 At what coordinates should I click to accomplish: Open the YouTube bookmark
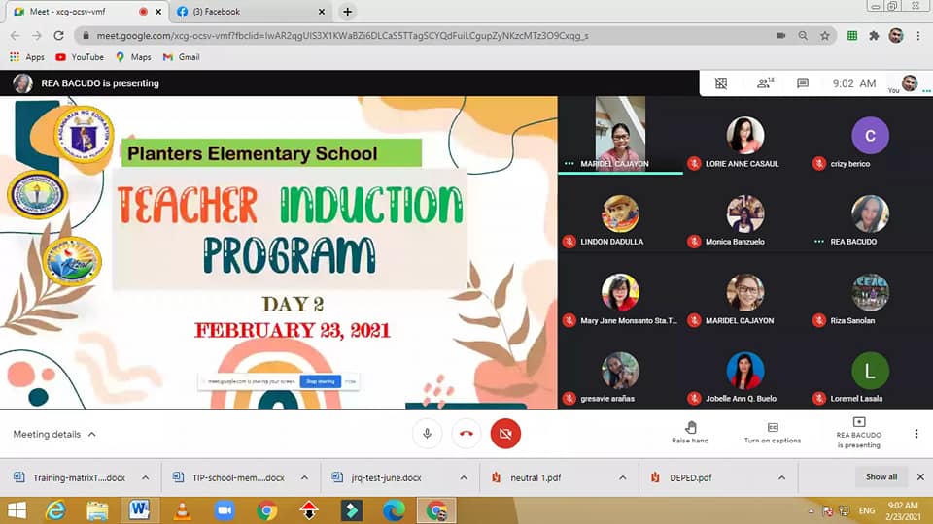click(x=80, y=57)
